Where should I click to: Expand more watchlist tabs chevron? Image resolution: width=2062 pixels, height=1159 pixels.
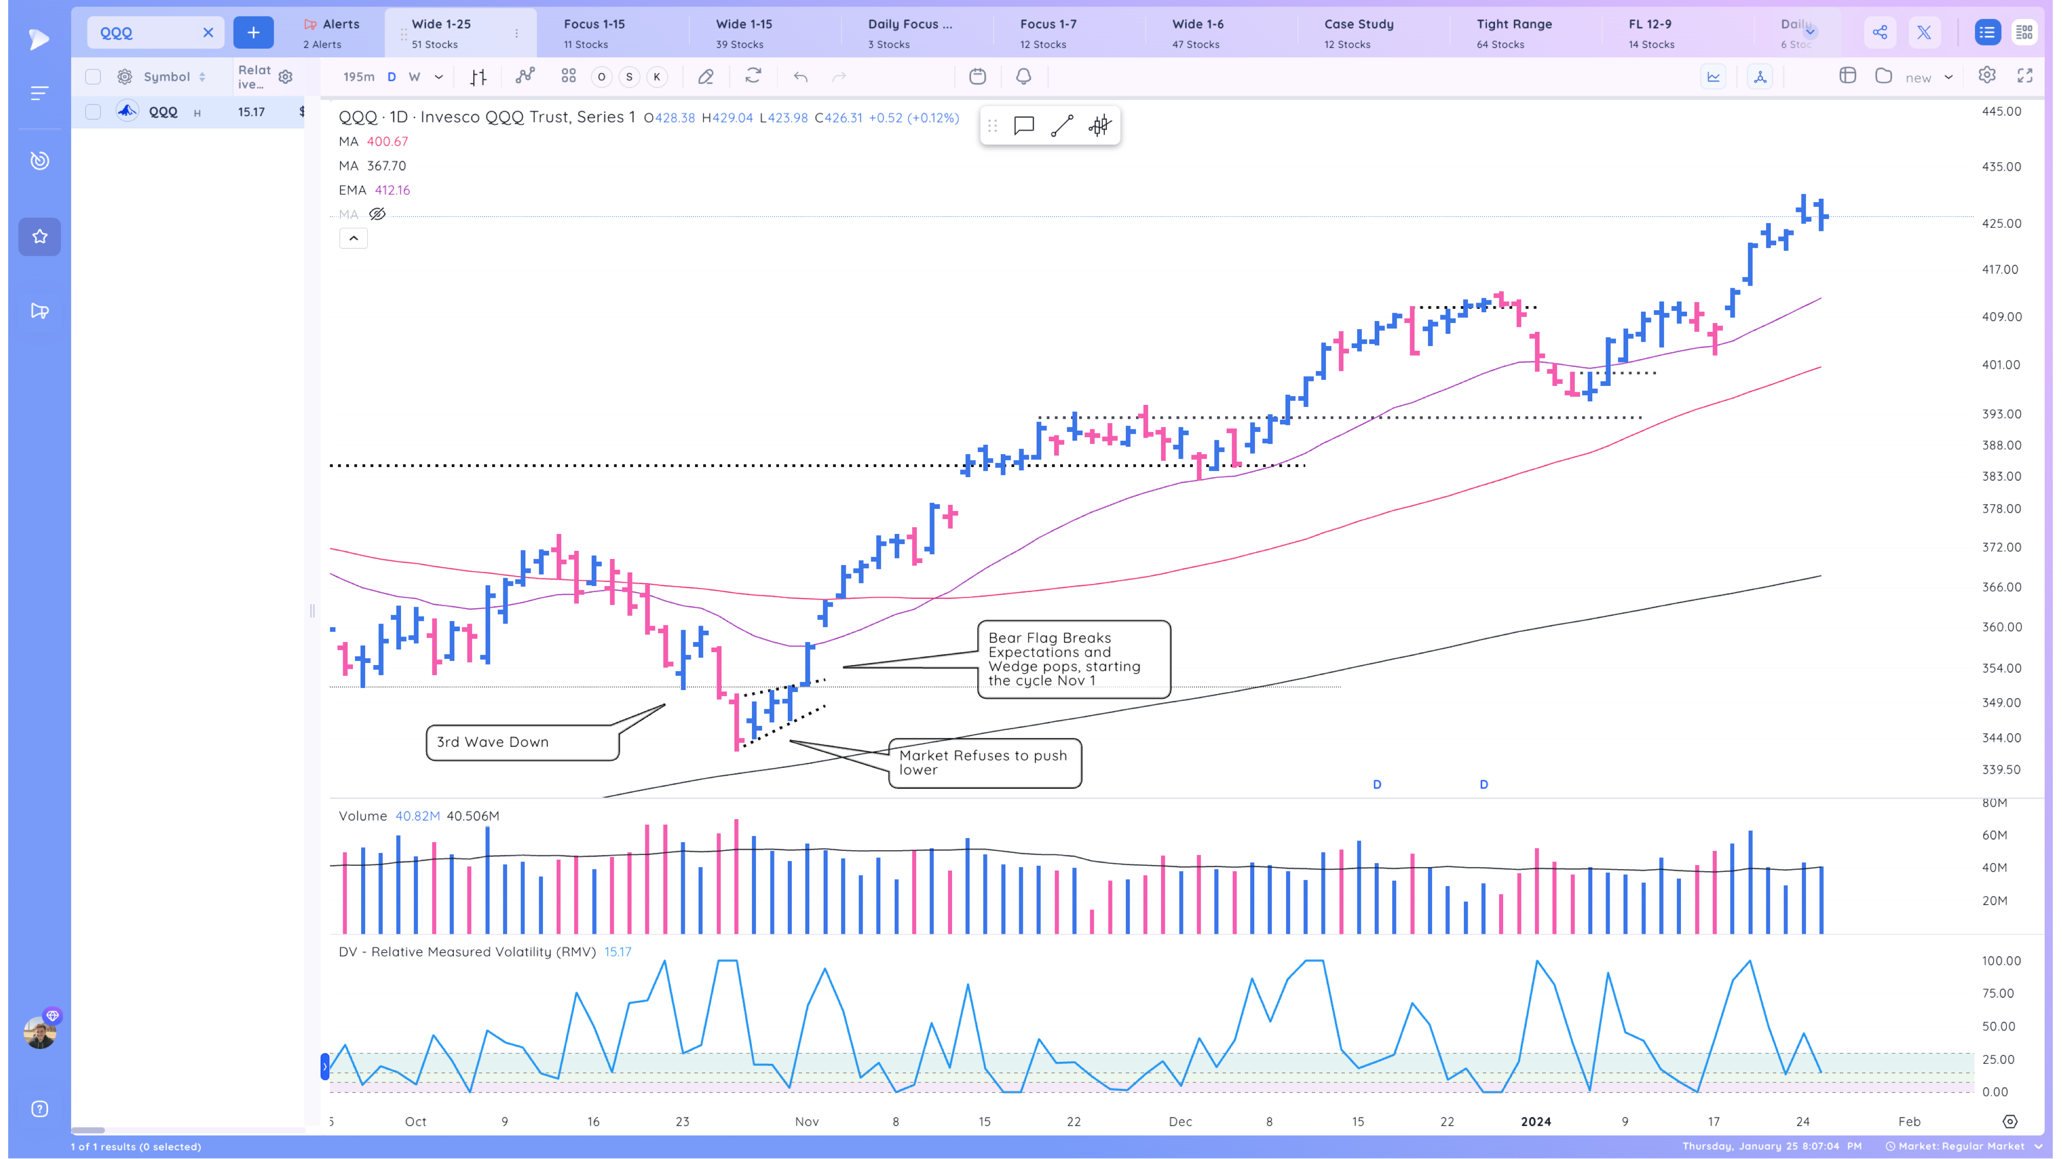coord(1810,32)
